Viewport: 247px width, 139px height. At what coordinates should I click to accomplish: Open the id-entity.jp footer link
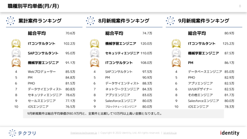click(170, 133)
